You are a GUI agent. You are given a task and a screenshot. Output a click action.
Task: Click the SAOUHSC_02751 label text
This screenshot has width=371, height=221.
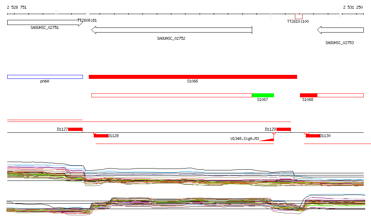click(45, 27)
